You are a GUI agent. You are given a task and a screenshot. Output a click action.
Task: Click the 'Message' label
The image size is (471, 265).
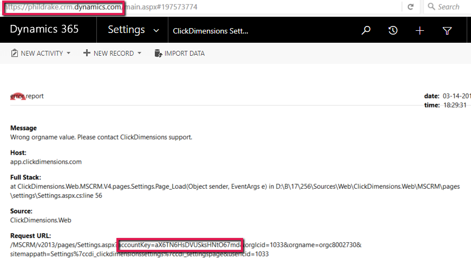pyautogui.click(x=23, y=128)
